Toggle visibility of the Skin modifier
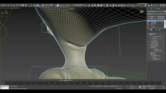Viewport: 166px width, 93px height. point(148,25)
